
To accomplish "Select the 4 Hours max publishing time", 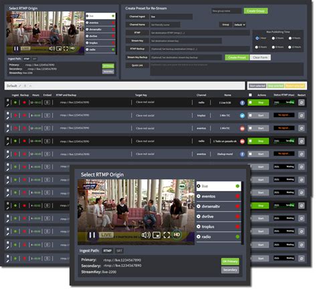I will click(290, 38).
